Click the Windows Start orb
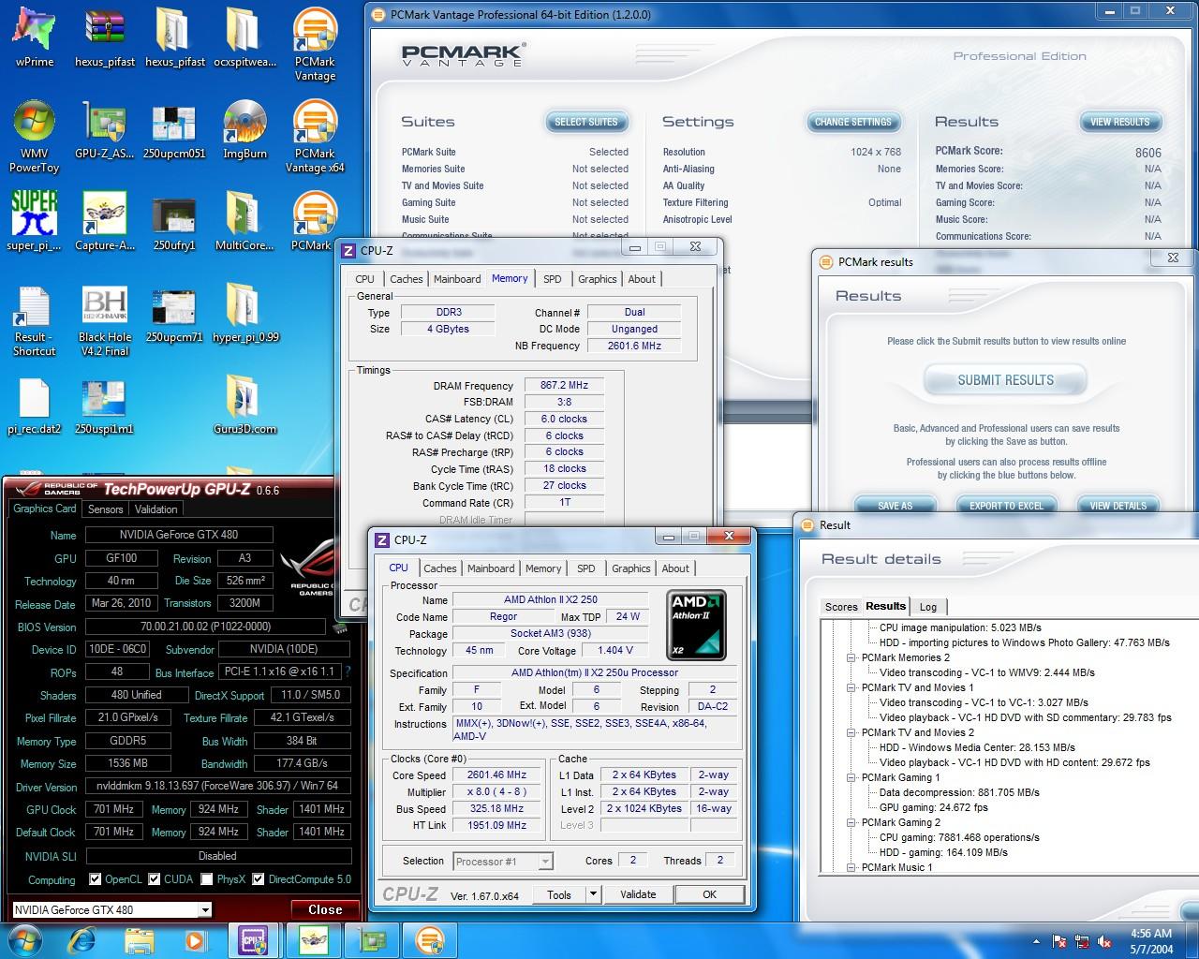The height and width of the screenshot is (959, 1199). coord(24,939)
